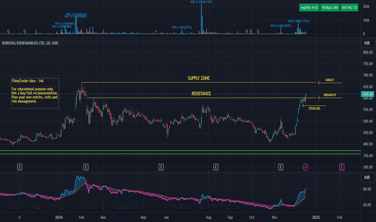
Task: Click the current price label 618.40
Action: point(368,94)
